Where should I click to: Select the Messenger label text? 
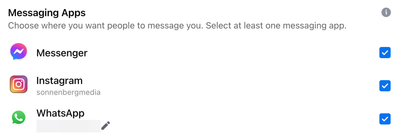(x=62, y=53)
